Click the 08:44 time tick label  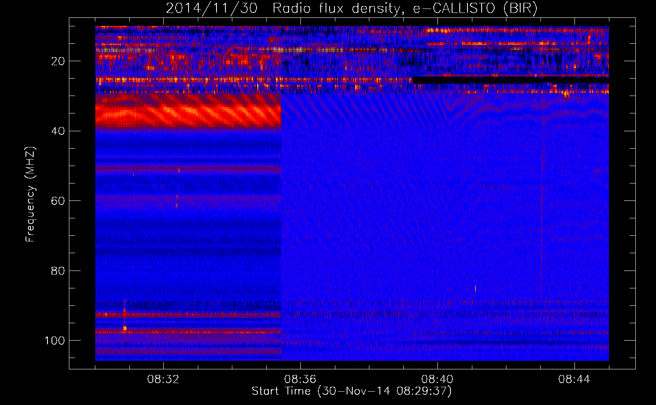pyautogui.click(x=574, y=379)
